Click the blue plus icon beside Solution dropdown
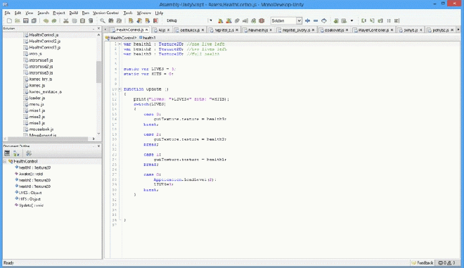 [307, 20]
